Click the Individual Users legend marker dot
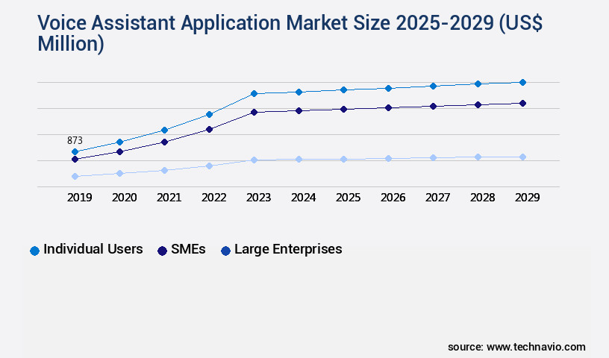Viewport: 609px width, 358px height. [x=34, y=251]
